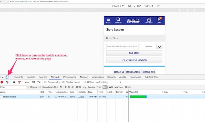Filter requests by Font
205x122 pixels.
pyautogui.click(x=99, y=87)
